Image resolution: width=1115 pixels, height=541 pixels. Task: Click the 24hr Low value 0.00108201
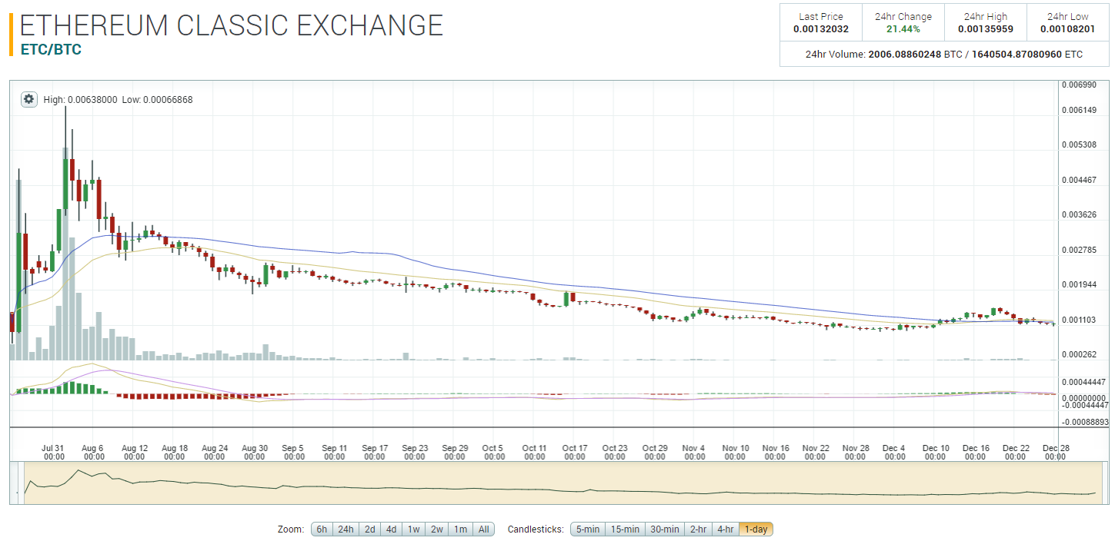(1068, 29)
